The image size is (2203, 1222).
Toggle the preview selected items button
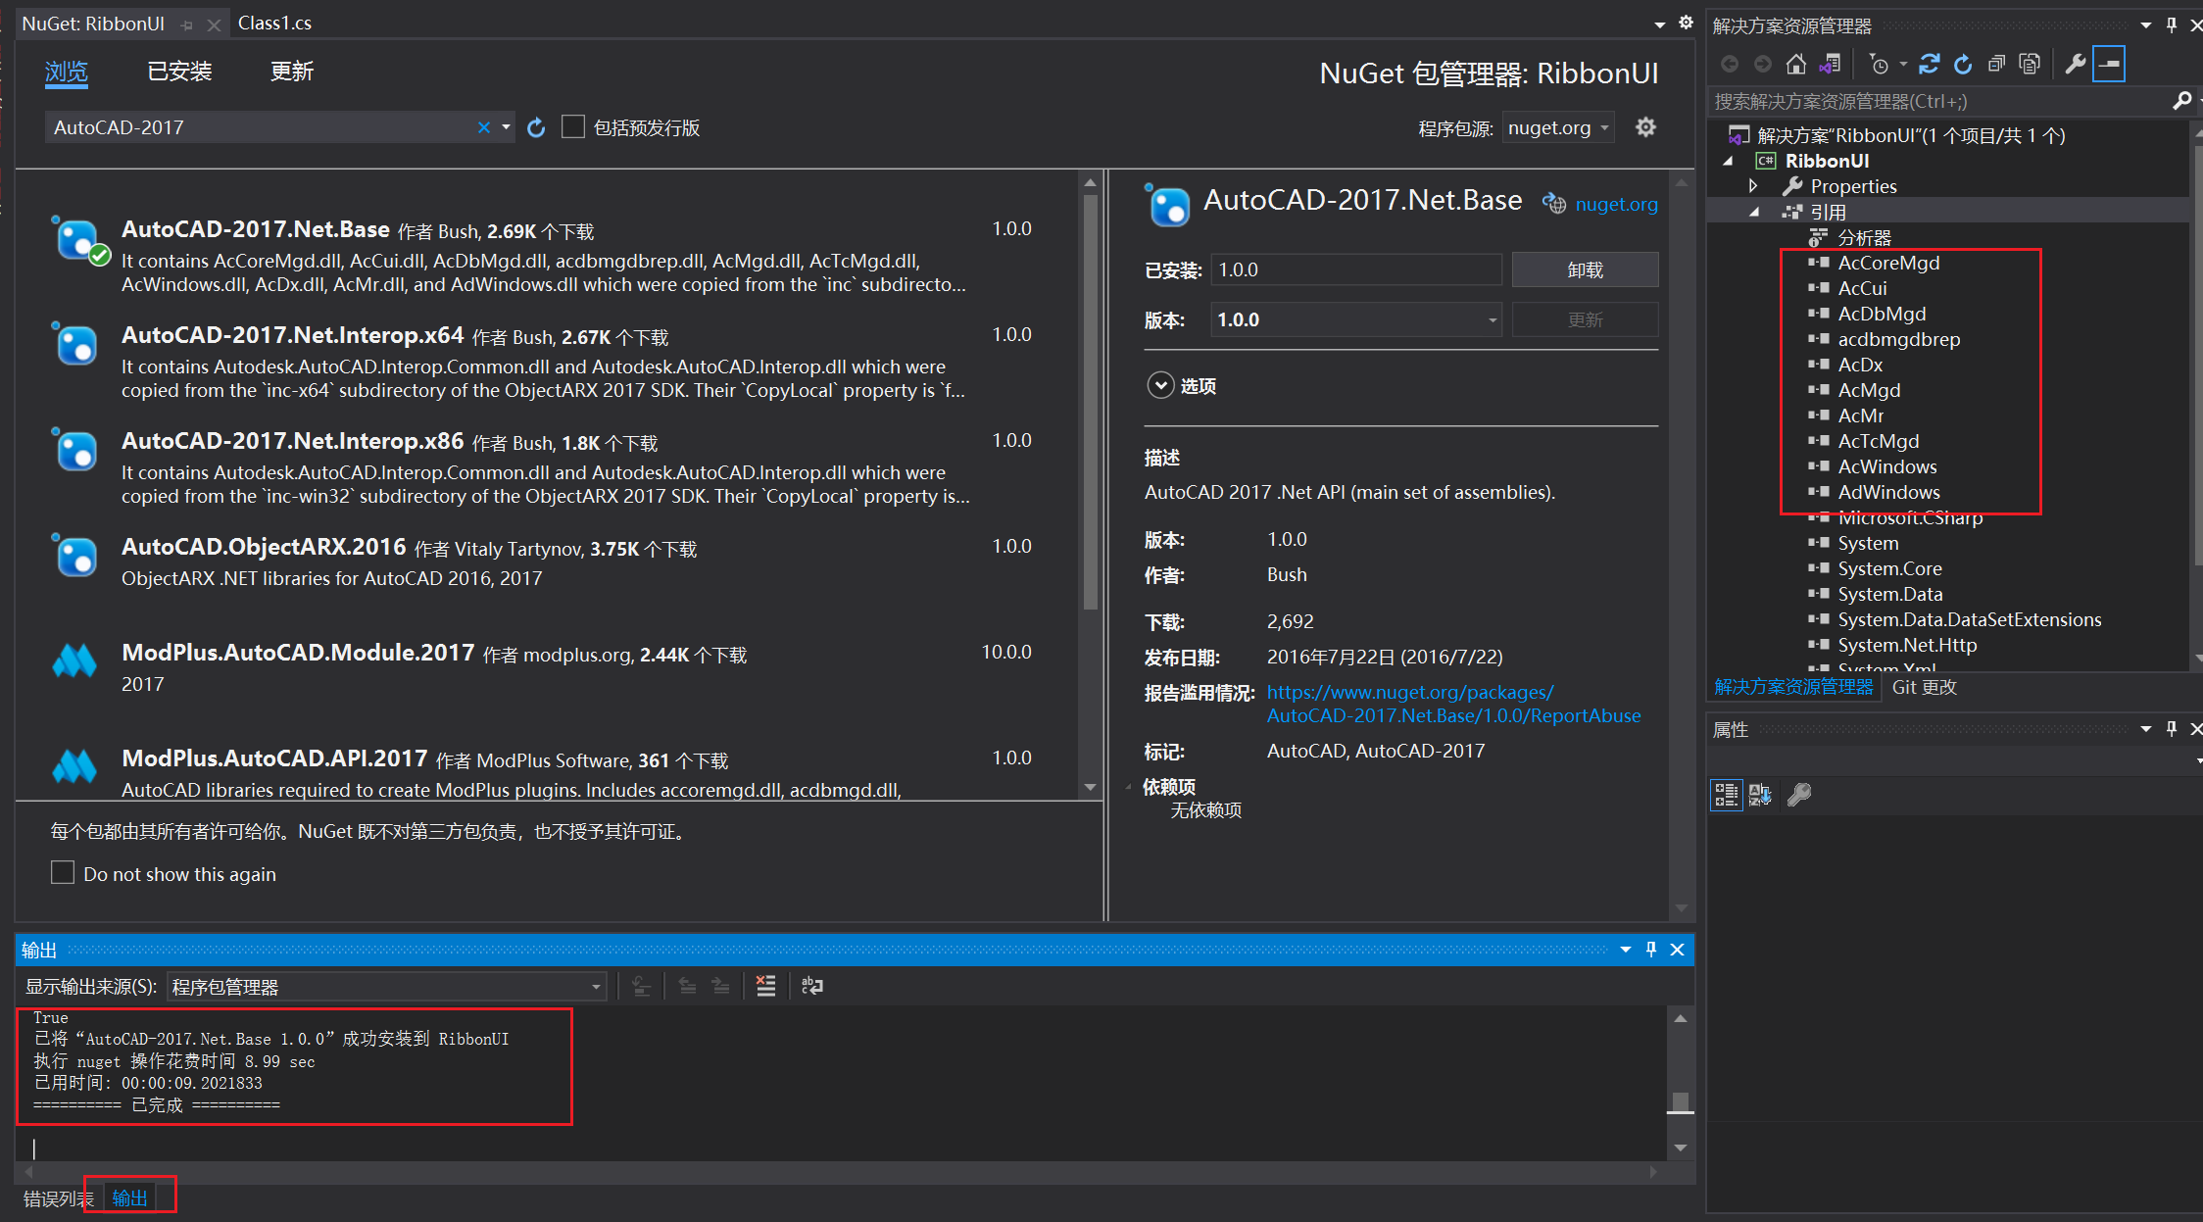click(2109, 65)
